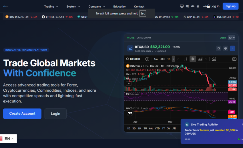
Task: Set chart range to 1D
Action: [128, 128]
